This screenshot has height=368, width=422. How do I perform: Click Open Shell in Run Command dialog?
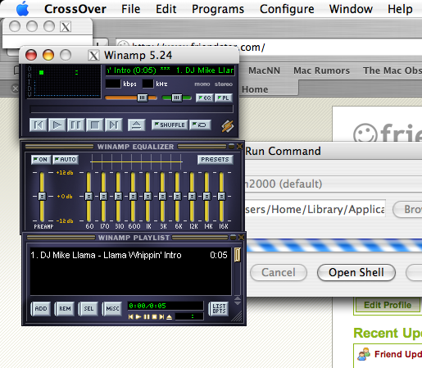[356, 272]
